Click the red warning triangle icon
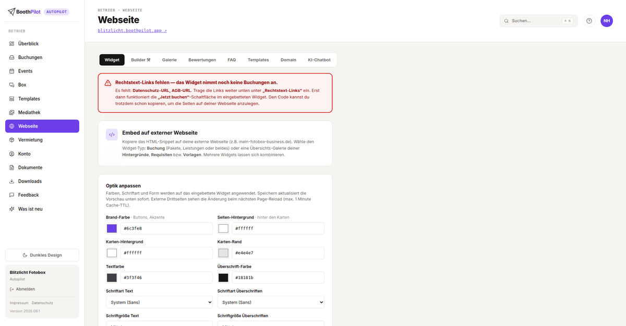626x326 pixels. click(x=107, y=83)
